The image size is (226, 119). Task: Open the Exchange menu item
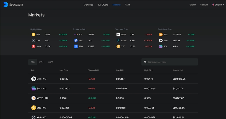[x=88, y=5]
